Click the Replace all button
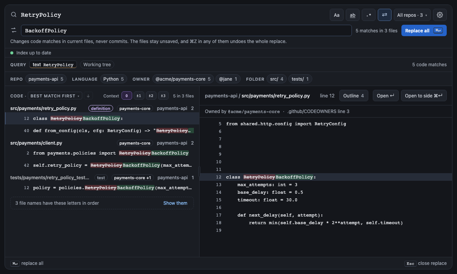Viewport: 457px width, 274px height. 424,30
